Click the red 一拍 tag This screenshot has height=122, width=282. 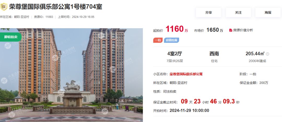pyautogui.click(x=158, y=40)
